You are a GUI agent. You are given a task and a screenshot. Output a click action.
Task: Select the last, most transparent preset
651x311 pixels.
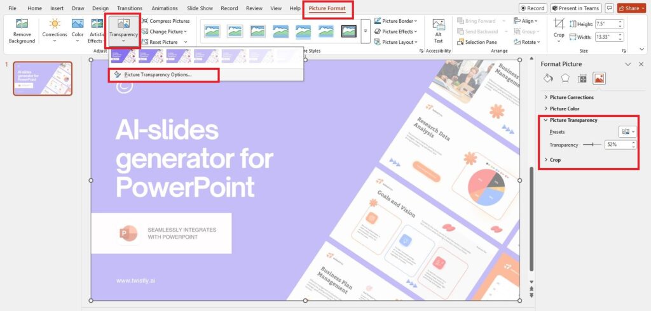click(x=289, y=56)
